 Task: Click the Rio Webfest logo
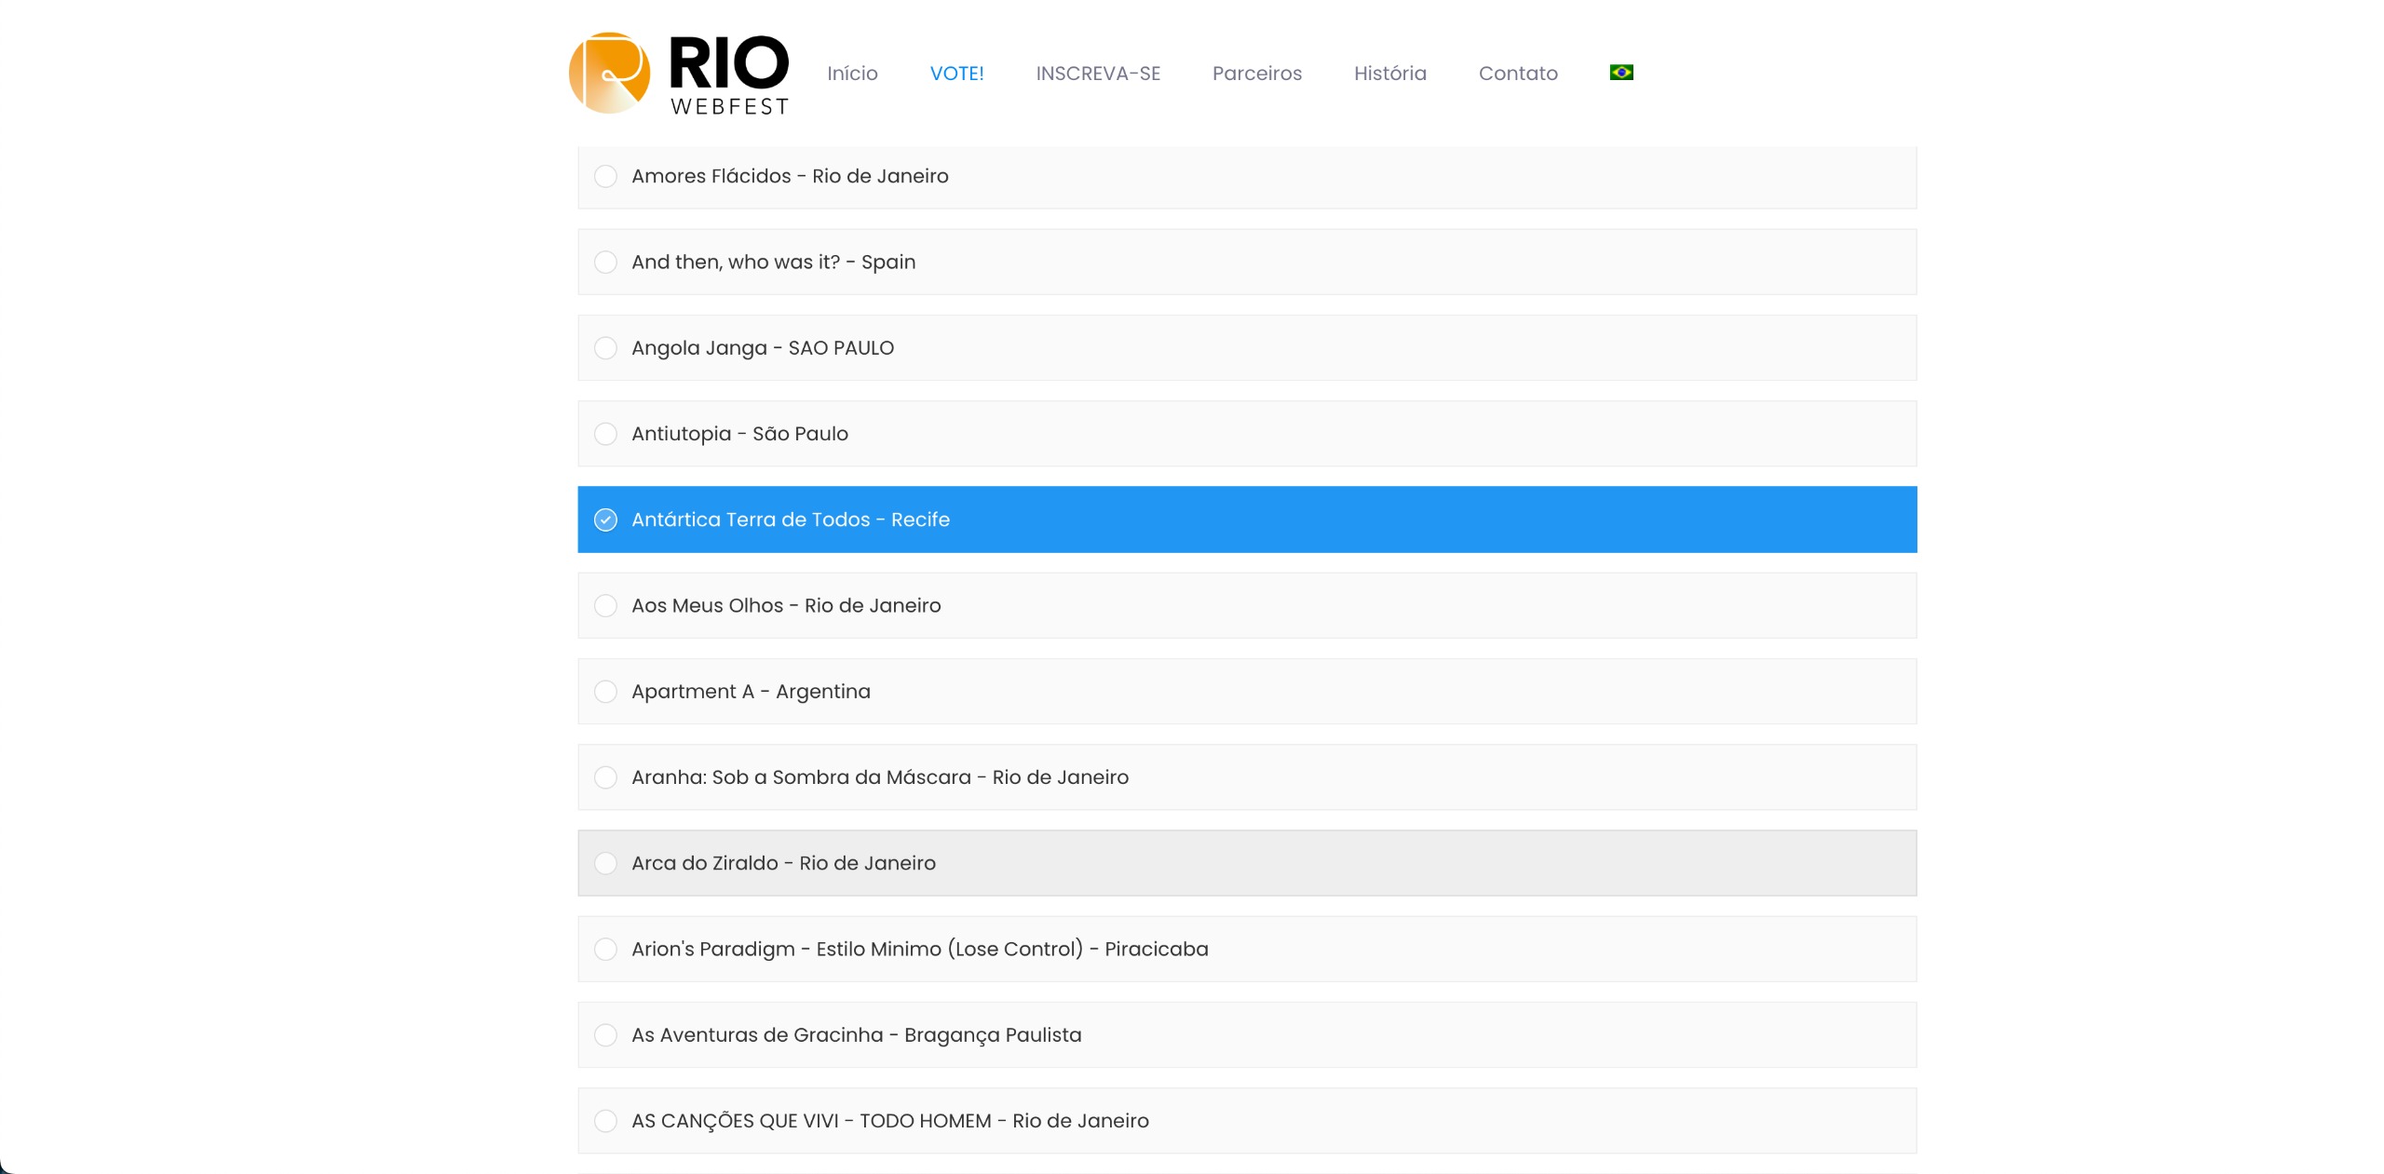[x=679, y=74]
